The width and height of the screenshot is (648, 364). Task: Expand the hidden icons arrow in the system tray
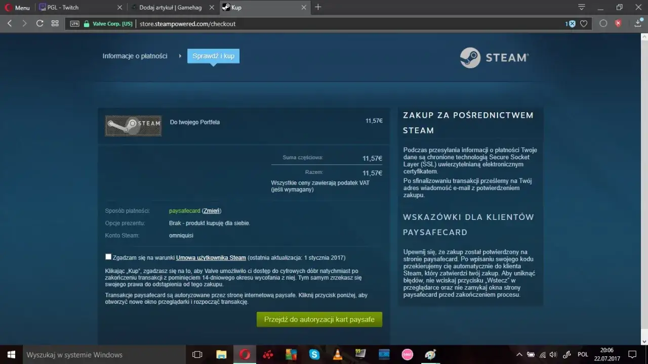519,354
